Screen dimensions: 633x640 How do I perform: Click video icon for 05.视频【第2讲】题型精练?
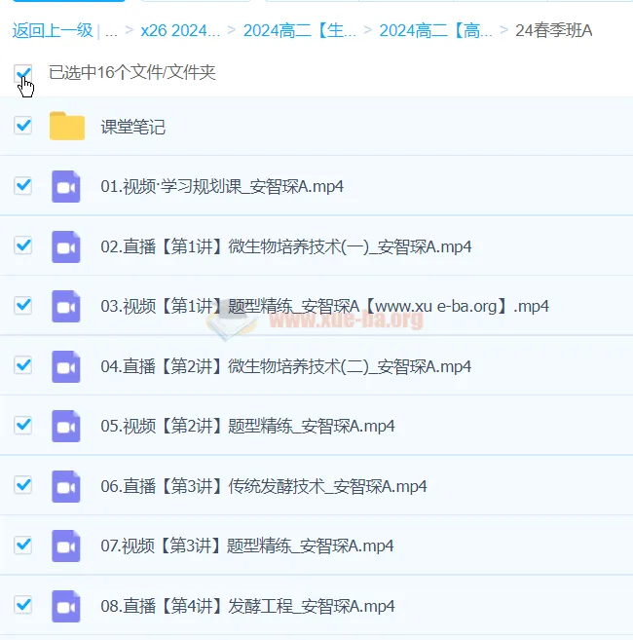click(x=66, y=426)
